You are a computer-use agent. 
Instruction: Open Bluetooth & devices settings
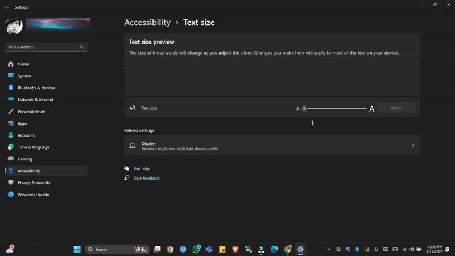[x=46, y=88]
